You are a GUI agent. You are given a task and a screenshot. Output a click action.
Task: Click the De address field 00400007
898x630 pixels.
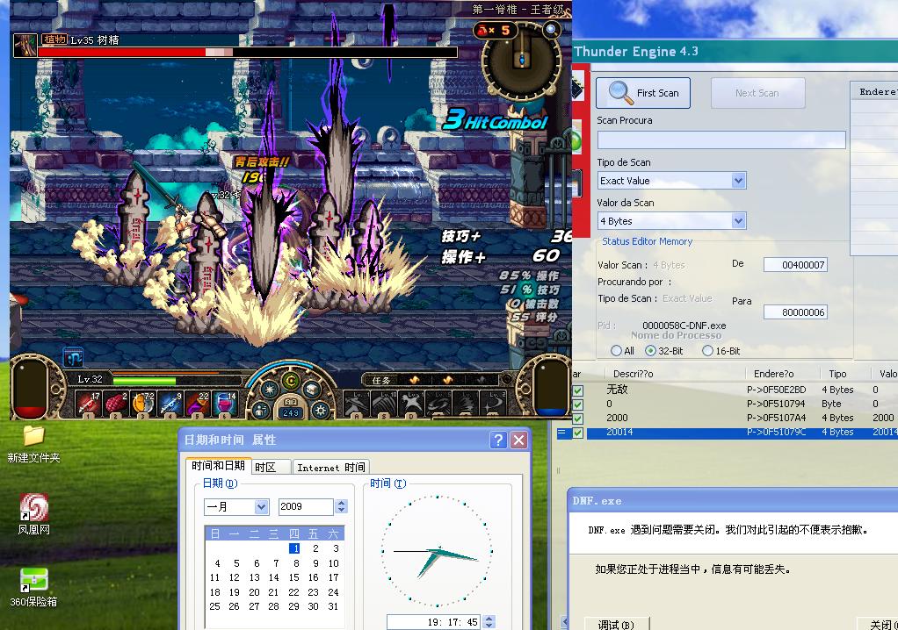click(x=795, y=265)
